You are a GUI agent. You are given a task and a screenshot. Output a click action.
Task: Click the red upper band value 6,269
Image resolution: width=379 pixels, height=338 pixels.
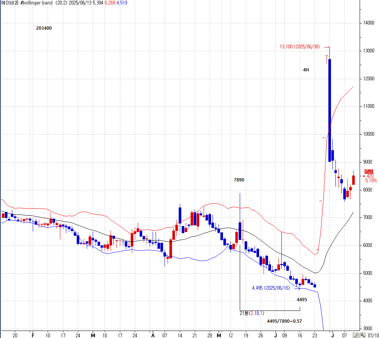pyautogui.click(x=110, y=3)
